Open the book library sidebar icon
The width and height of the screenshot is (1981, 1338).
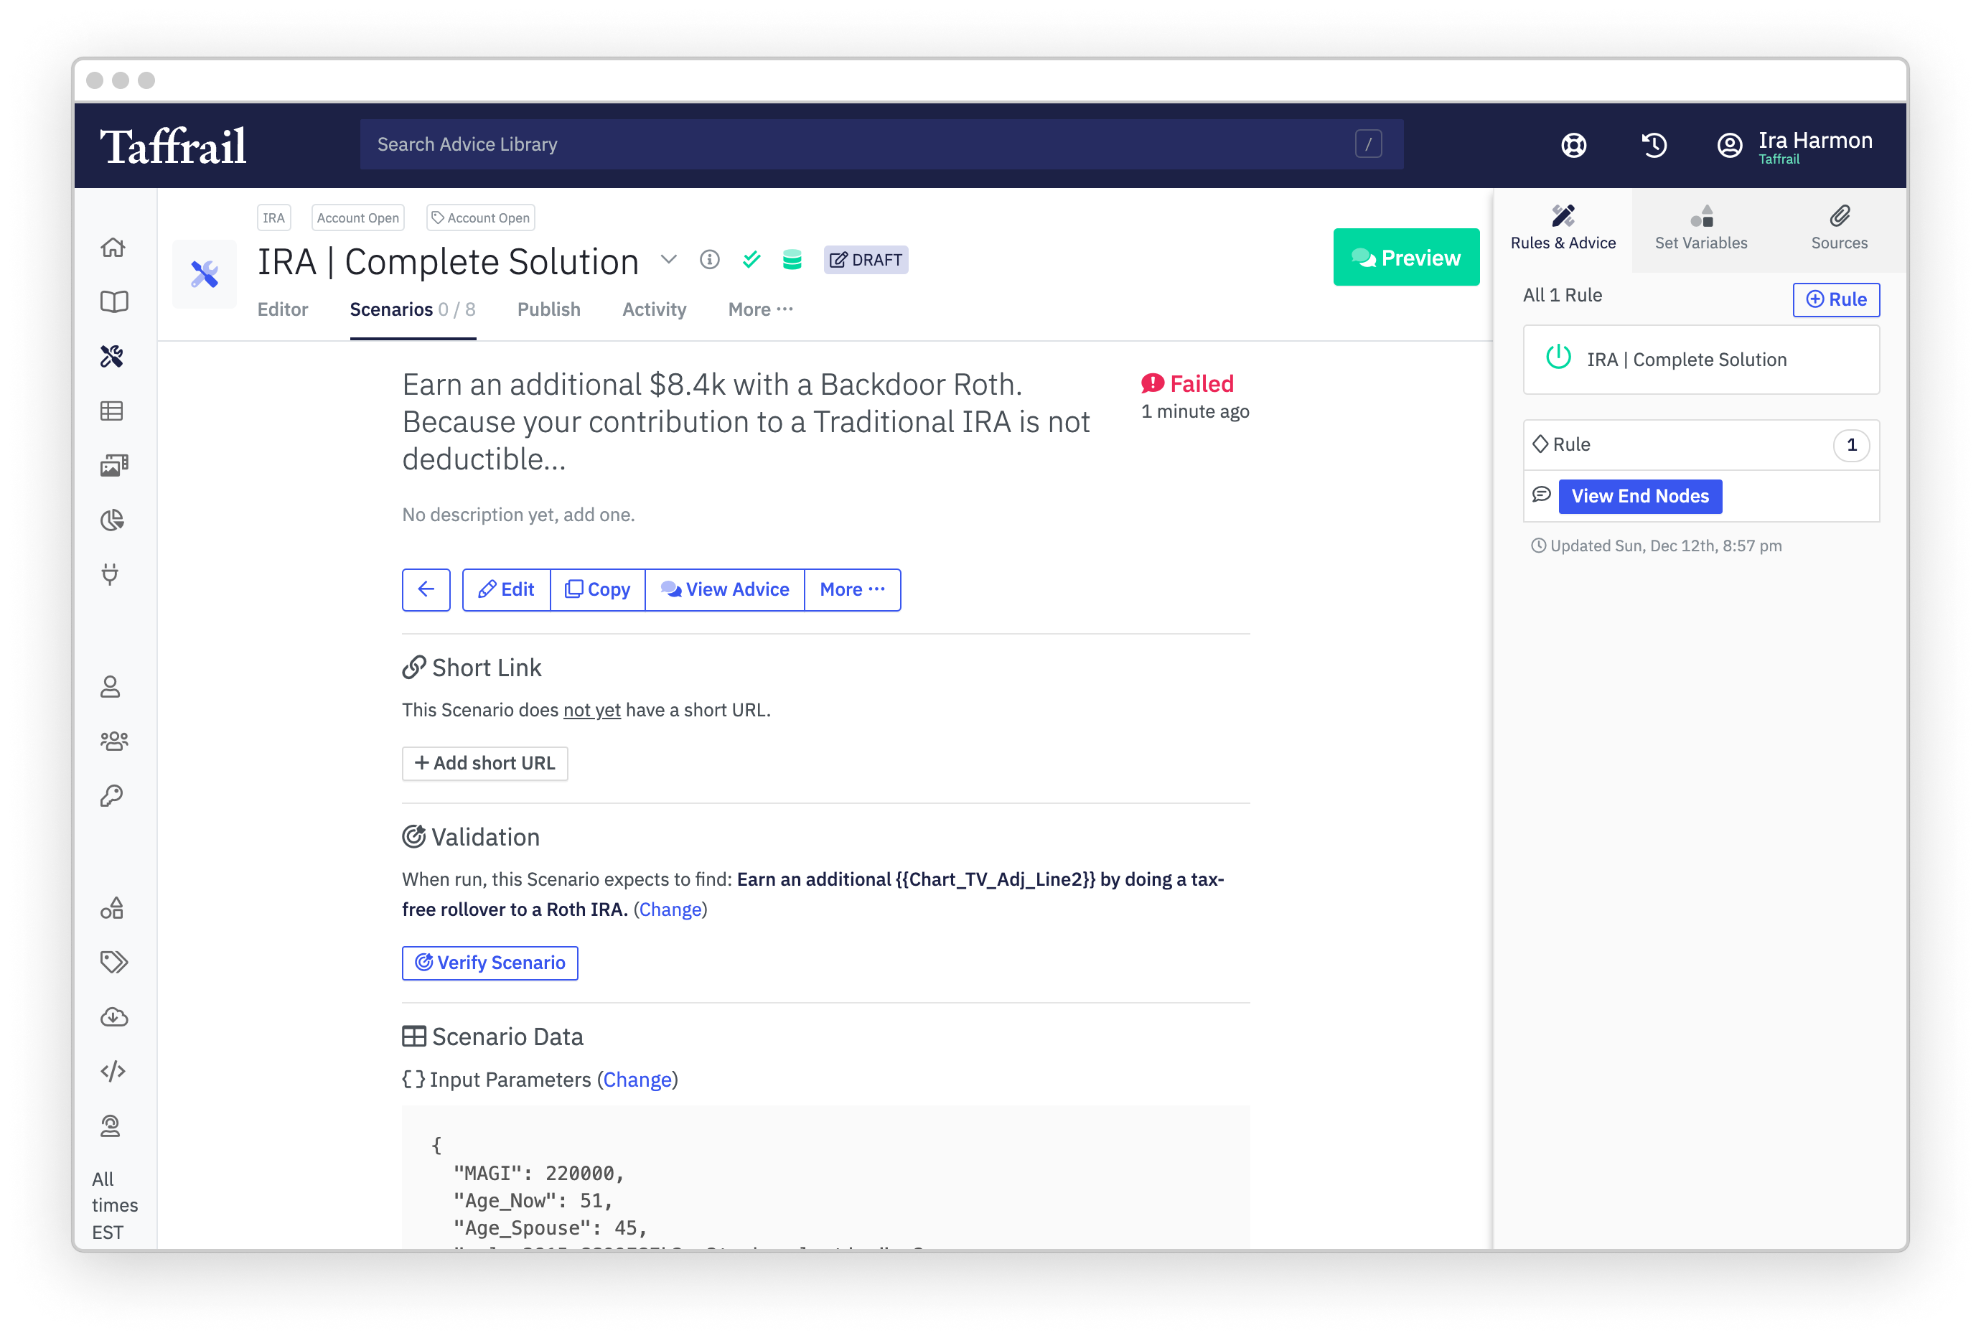(x=113, y=301)
